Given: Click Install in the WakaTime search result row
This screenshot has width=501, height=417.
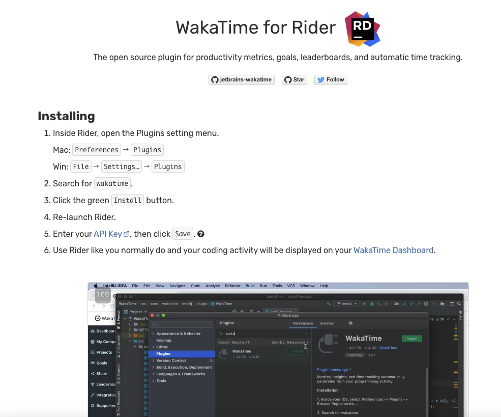Looking at the screenshot, I should [298, 351].
